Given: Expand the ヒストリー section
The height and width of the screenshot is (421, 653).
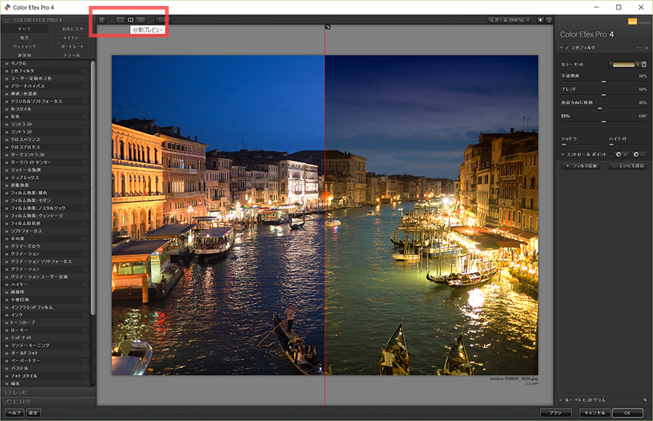Looking at the screenshot, I should (48, 401).
